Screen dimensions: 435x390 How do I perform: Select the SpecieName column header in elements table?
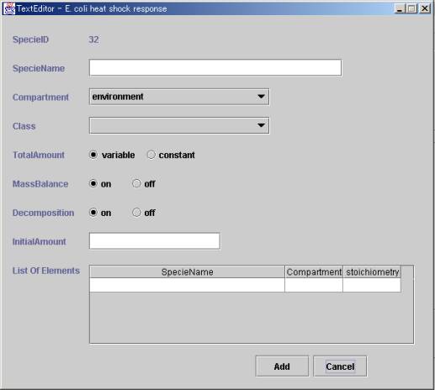[x=187, y=271]
